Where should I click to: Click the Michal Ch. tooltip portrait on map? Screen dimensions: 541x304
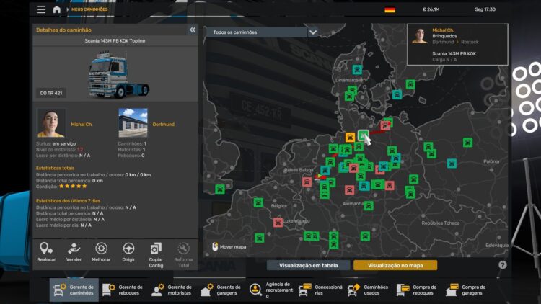pos(420,36)
